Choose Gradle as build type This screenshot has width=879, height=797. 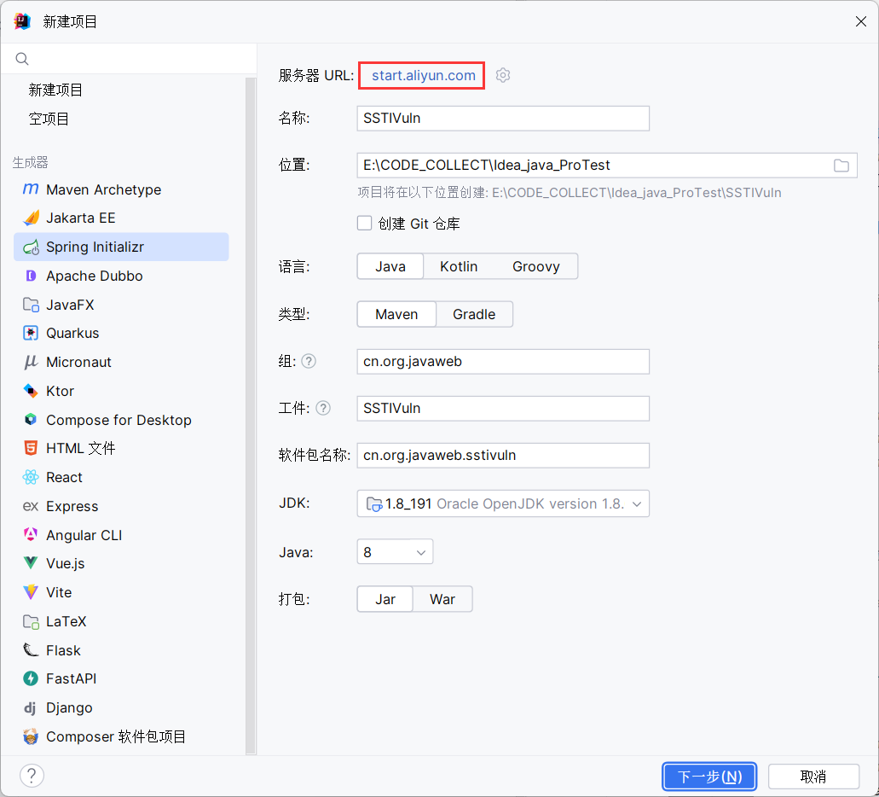point(474,314)
